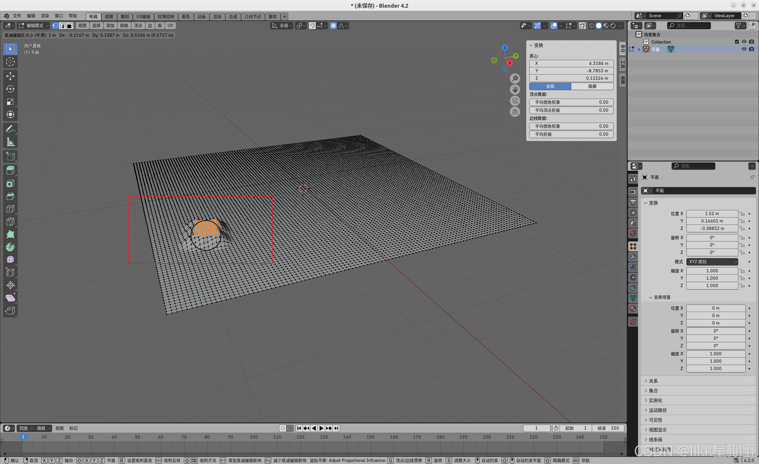Image resolution: width=759 pixels, height=464 pixels.
Task: Hide 平面 object with eye icon
Action: click(x=744, y=49)
